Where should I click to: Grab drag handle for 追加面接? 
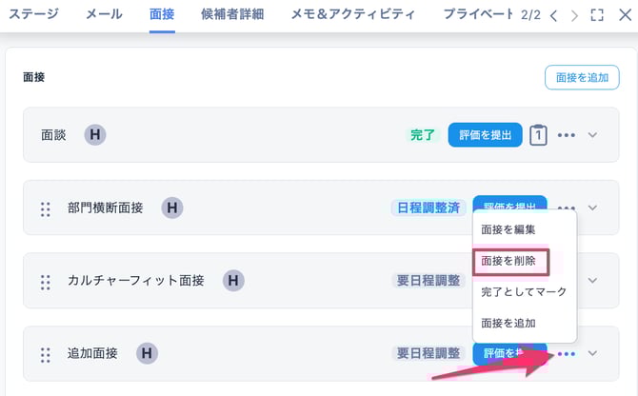pos(45,354)
